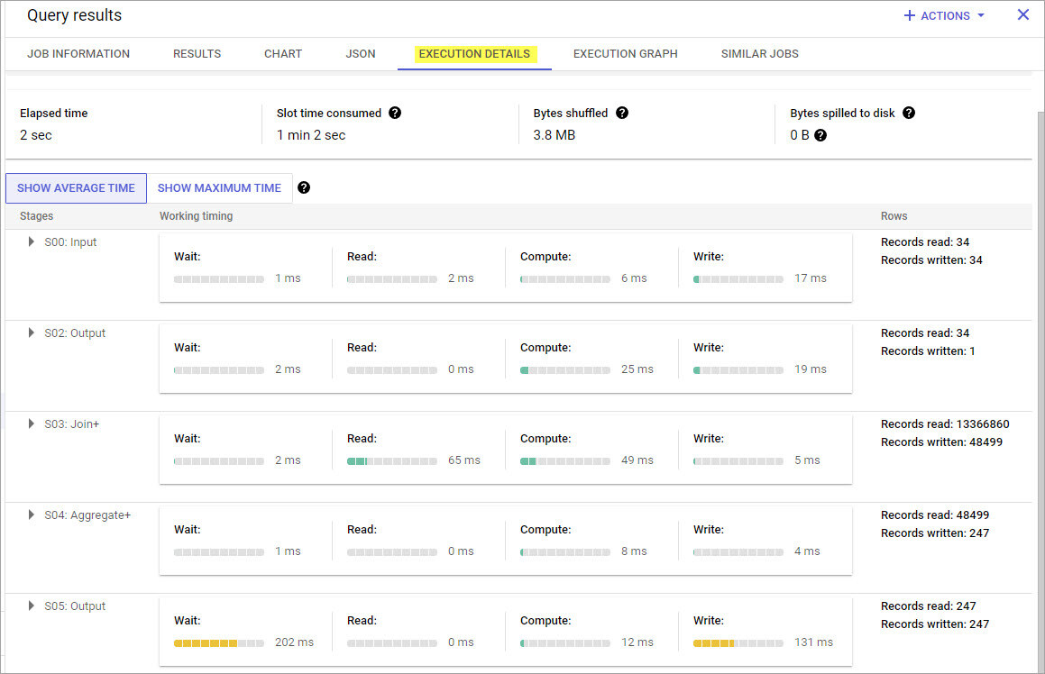Open the ACTIONS menu
Image resolution: width=1045 pixels, height=674 pixels.
point(944,15)
